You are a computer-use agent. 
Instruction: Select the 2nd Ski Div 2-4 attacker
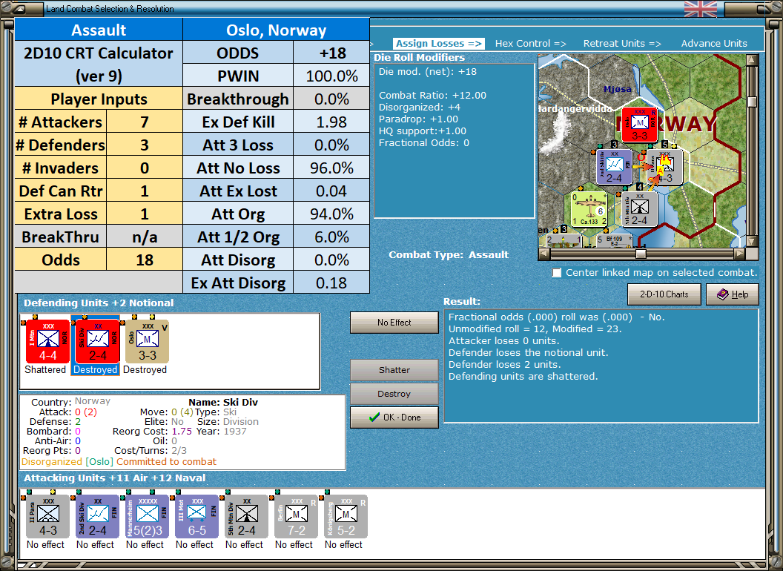tap(97, 517)
